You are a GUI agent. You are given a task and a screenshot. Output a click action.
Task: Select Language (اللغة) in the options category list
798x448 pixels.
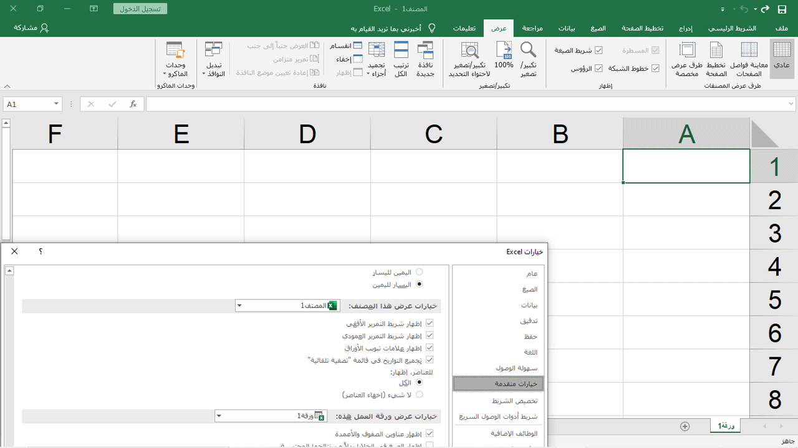(498, 352)
